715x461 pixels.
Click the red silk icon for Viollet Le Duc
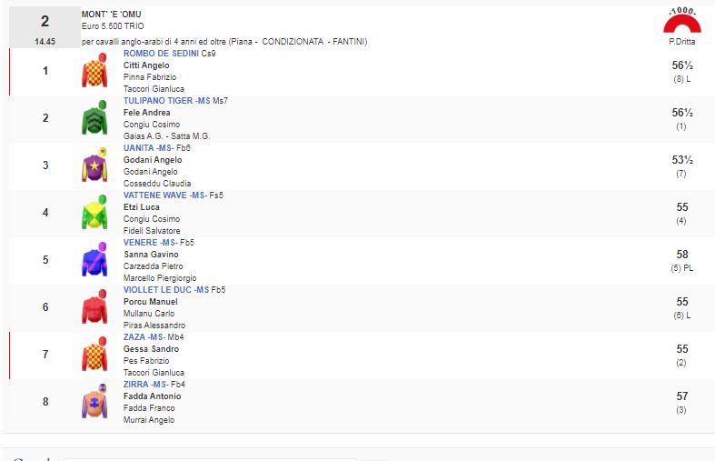pyautogui.click(x=94, y=307)
